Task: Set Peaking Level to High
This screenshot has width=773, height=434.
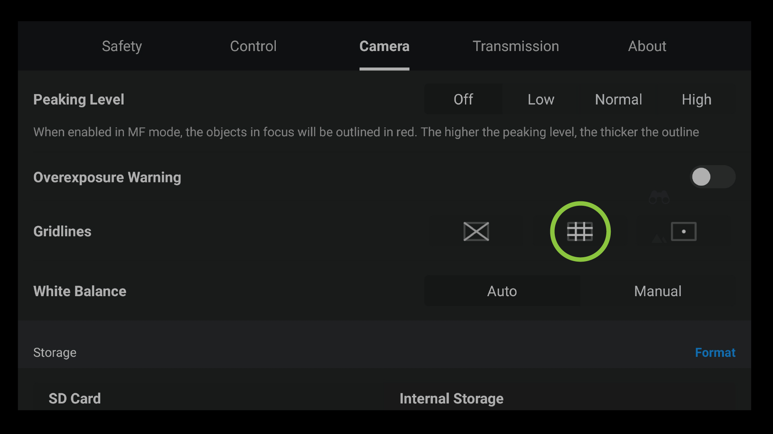Action: 697,99
